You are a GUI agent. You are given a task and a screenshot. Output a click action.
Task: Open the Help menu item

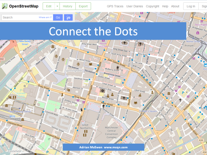(165, 6)
